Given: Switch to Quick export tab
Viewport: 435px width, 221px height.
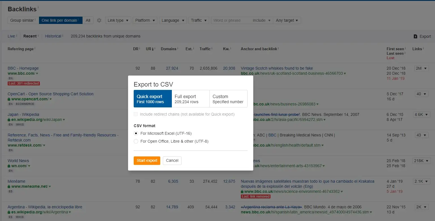Looking at the screenshot, I should 153,99.
